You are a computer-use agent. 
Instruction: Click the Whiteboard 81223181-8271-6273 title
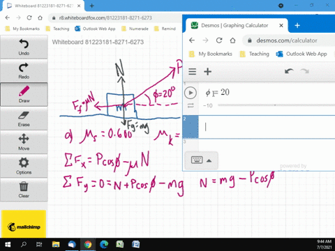(98, 42)
